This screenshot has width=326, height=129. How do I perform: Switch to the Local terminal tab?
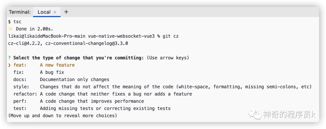(x=44, y=12)
